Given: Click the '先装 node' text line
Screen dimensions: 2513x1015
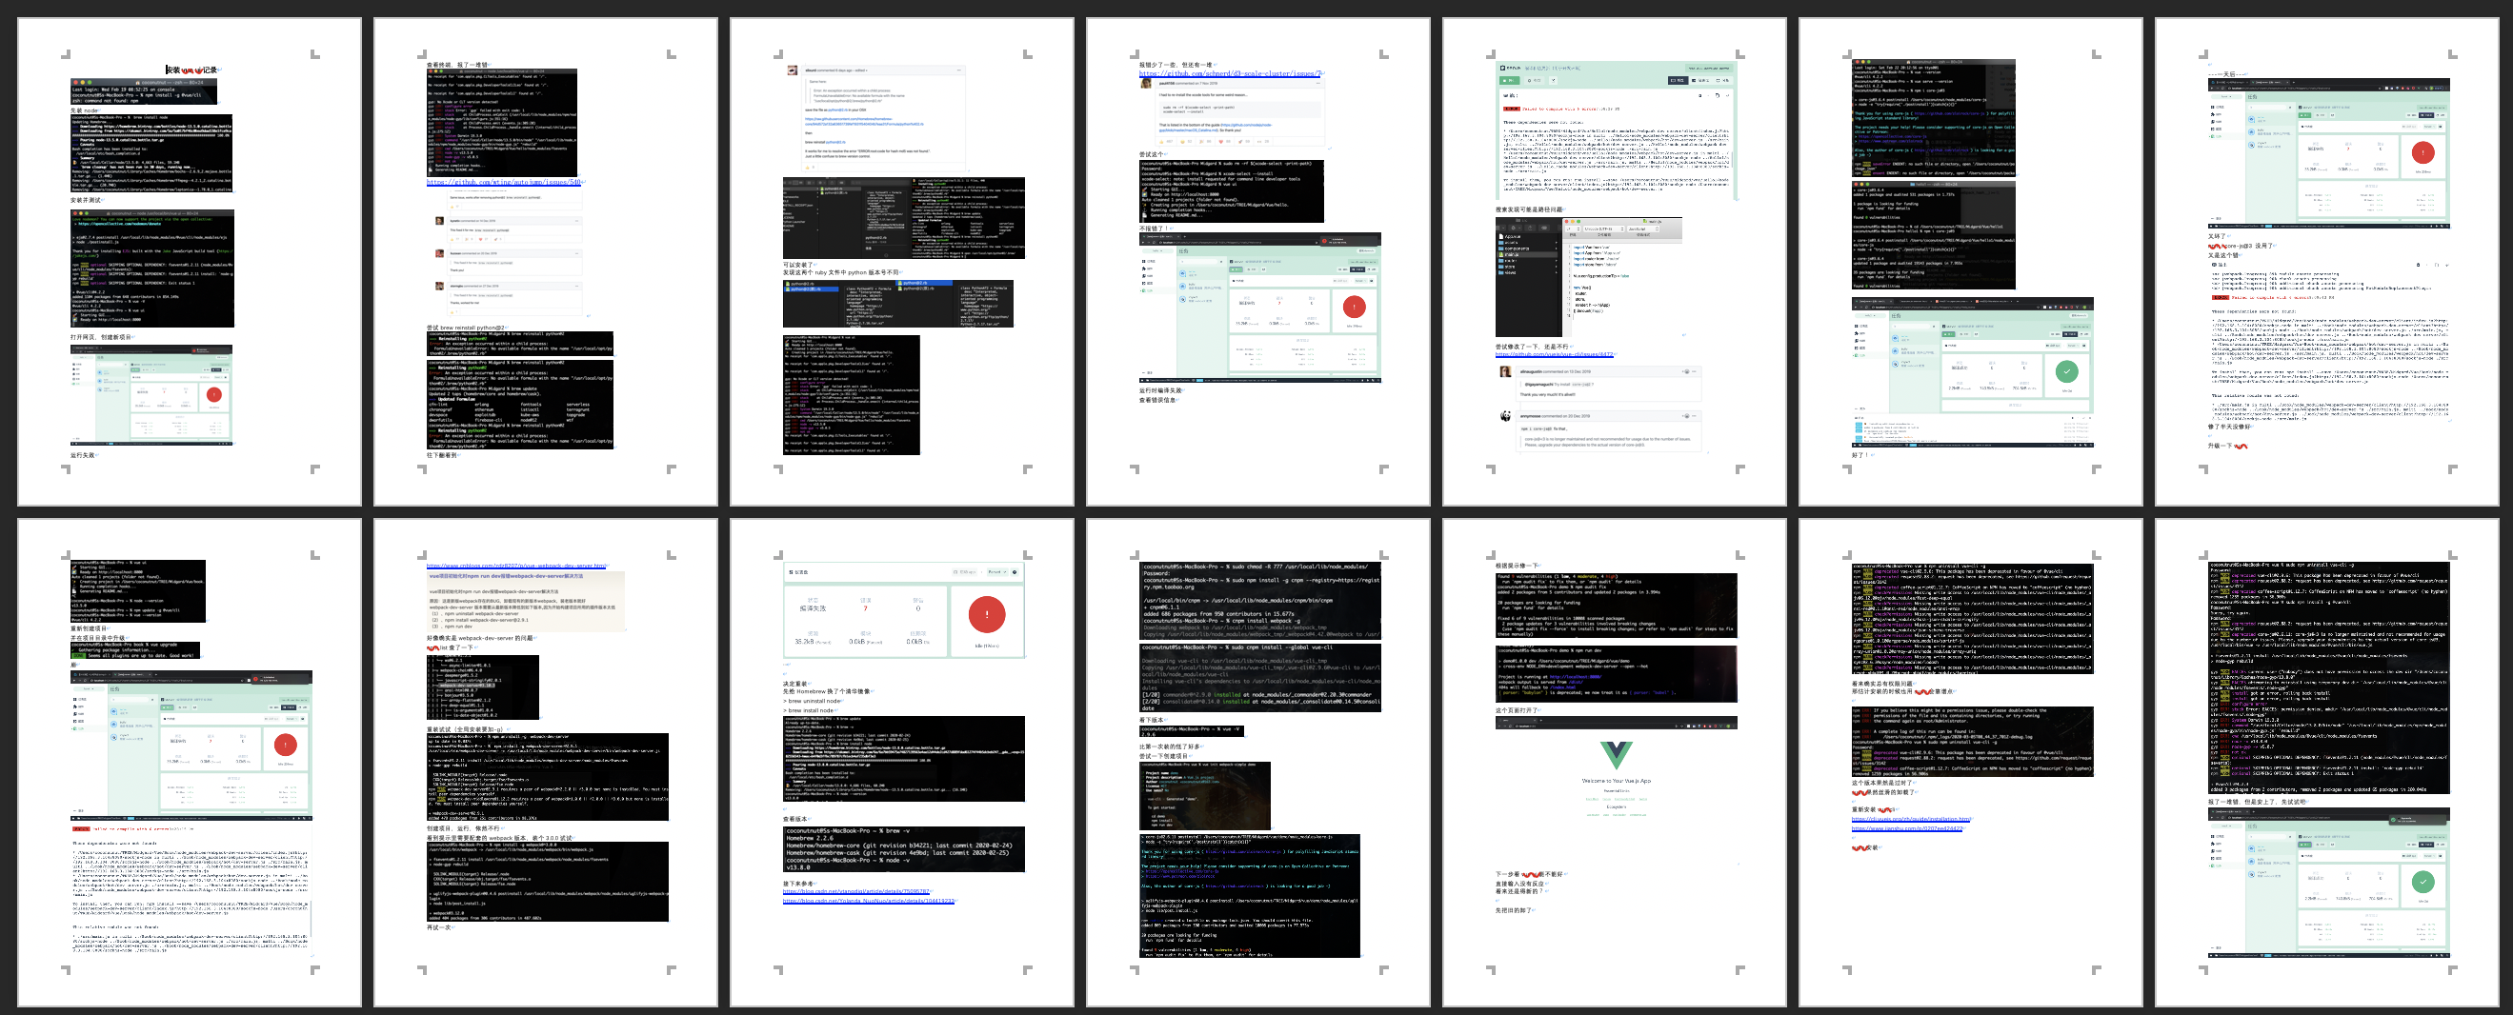Looking at the screenshot, I should (x=85, y=110).
